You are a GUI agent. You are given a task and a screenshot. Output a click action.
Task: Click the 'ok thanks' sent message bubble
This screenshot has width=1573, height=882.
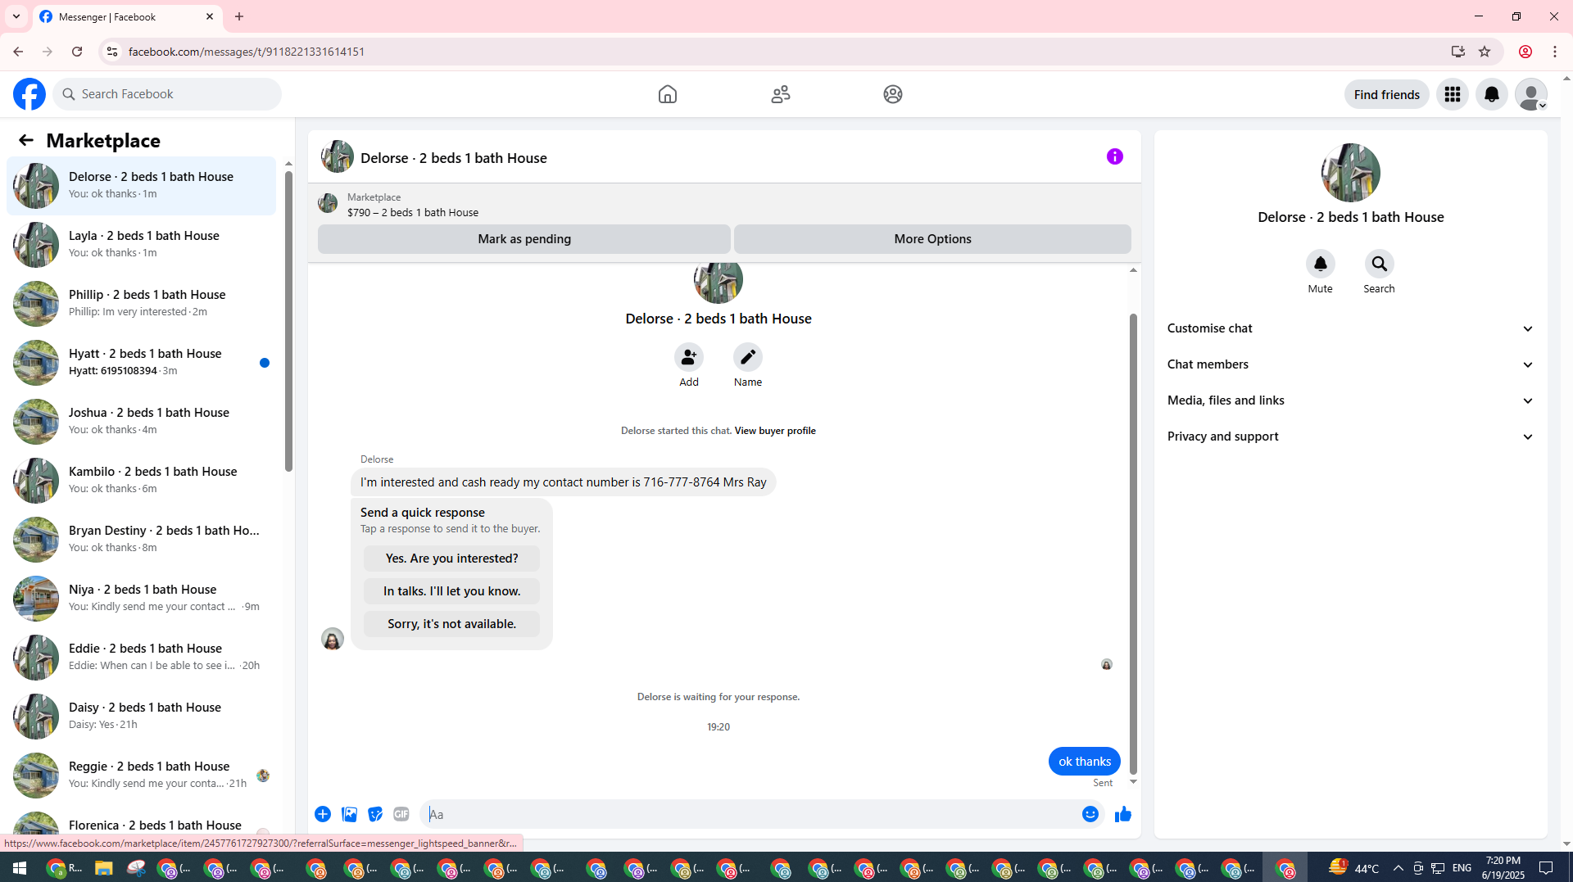[x=1085, y=762]
